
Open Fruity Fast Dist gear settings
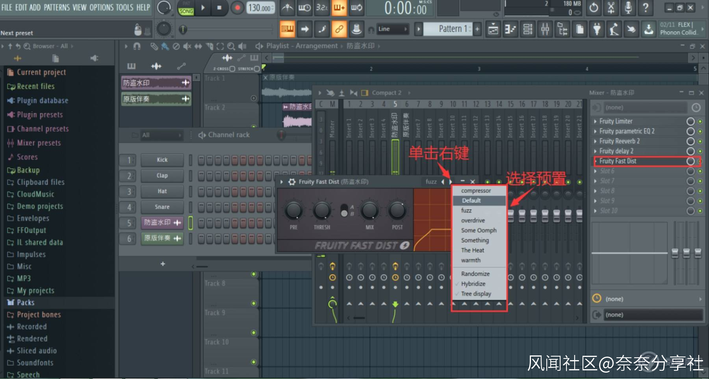tap(292, 182)
